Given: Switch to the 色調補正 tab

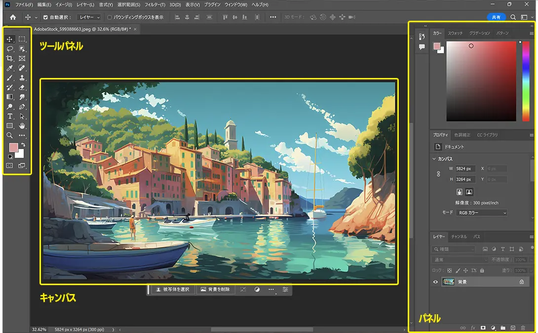Looking at the screenshot, I should pyautogui.click(x=462, y=135).
